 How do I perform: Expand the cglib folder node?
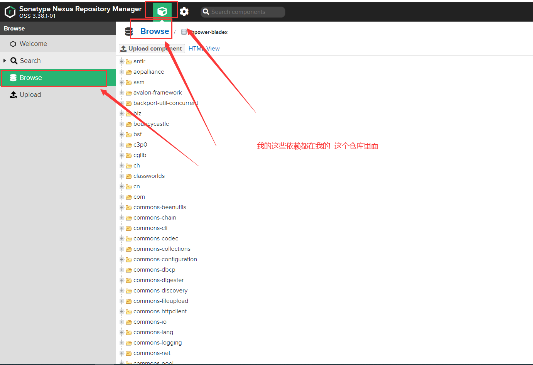click(122, 155)
